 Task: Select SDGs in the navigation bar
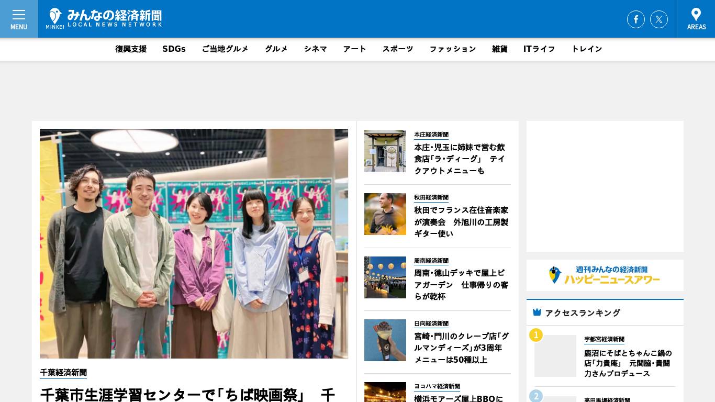click(x=174, y=49)
